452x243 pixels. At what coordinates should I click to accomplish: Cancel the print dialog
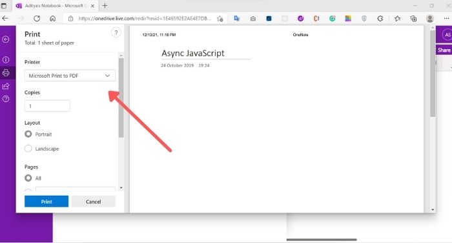[94, 202]
